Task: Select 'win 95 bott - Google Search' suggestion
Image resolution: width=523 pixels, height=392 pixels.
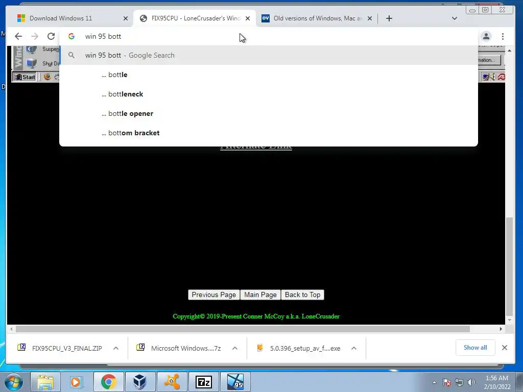Action: coord(269,55)
